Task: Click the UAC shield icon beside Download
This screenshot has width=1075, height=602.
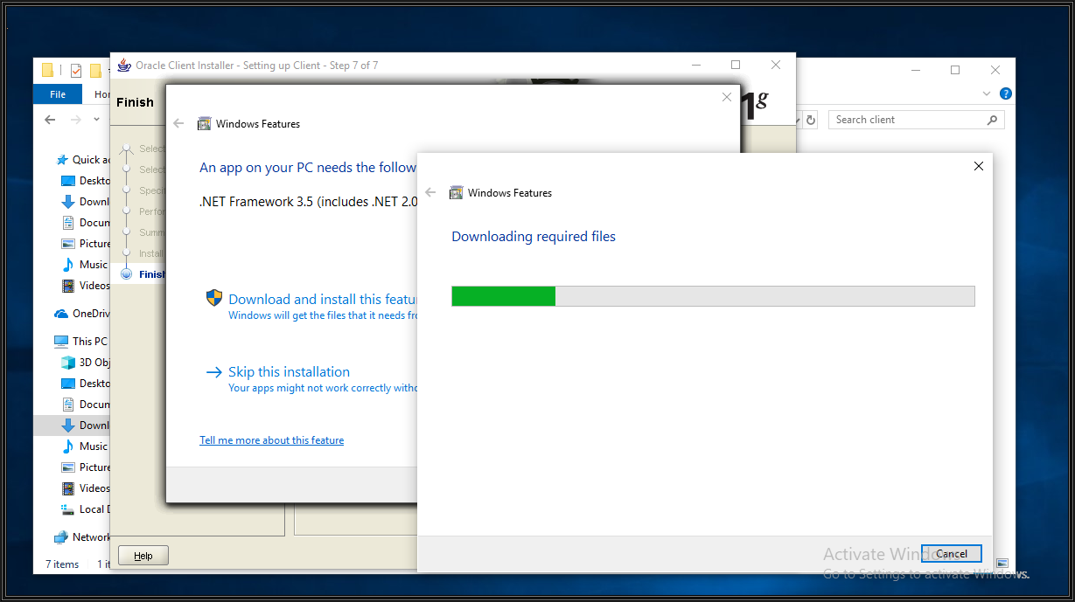Action: tap(214, 298)
